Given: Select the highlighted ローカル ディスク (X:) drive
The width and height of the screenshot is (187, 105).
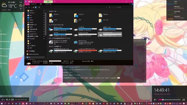Looking at the screenshot, I should (x=110, y=34).
